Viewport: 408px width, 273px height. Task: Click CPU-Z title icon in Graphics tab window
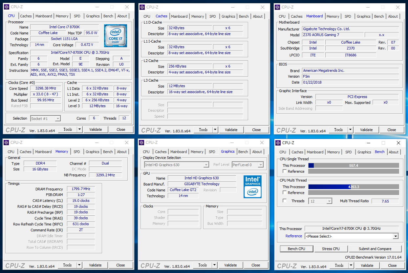pos(141,142)
